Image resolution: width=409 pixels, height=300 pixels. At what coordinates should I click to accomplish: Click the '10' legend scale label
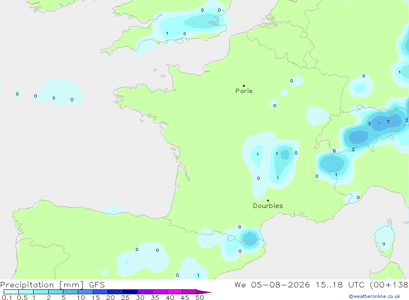click(x=81, y=298)
